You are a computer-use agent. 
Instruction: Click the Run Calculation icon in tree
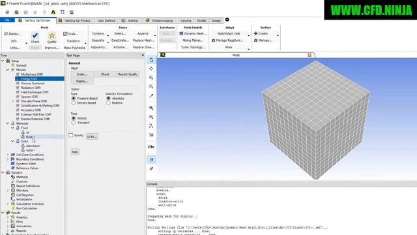point(13,208)
